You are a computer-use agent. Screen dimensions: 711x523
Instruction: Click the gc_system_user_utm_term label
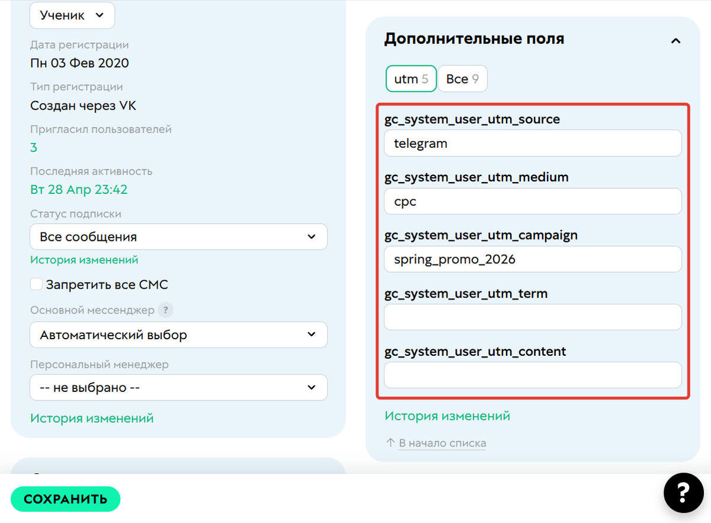[x=466, y=294]
